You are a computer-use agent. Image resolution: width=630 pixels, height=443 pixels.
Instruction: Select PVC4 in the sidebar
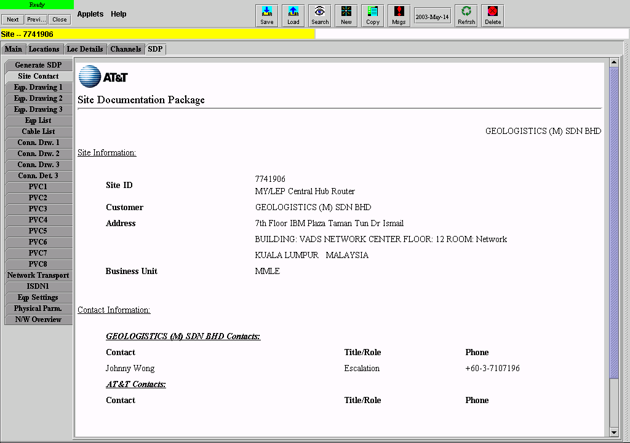click(x=39, y=219)
